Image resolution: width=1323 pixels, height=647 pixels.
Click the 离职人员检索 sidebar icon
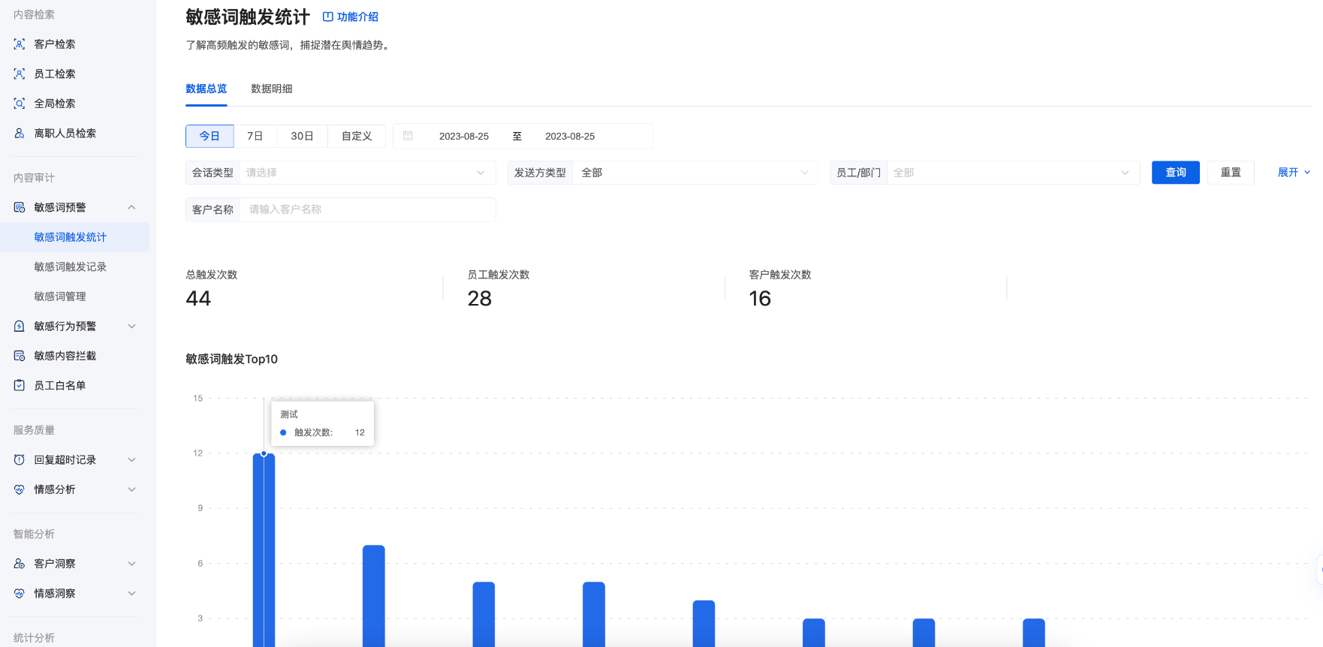click(20, 133)
